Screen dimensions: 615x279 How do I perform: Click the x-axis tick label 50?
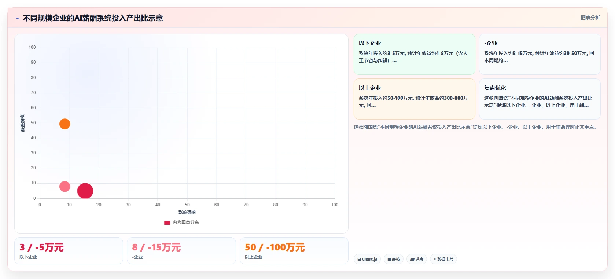point(187,205)
